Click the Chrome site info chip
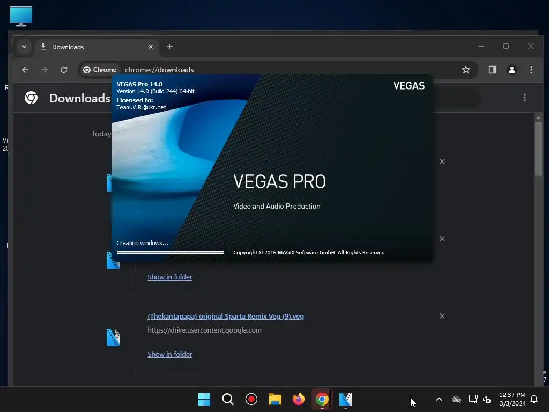Viewport: 549px width, 412px height. 100,70
